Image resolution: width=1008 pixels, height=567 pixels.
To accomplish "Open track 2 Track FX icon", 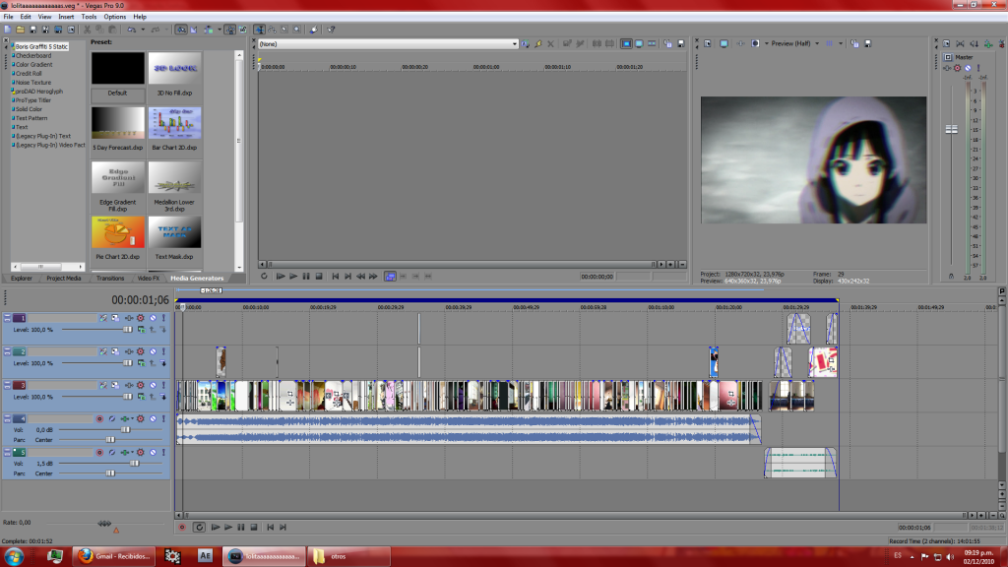I will coord(129,351).
